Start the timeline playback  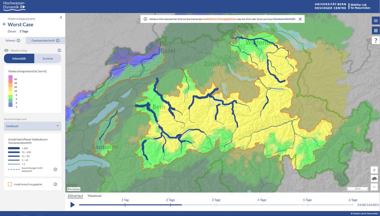pos(73,205)
